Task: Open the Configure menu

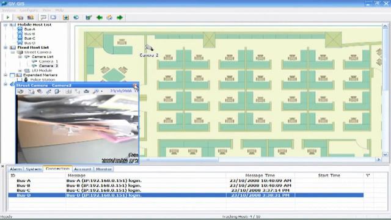Action: pos(29,10)
